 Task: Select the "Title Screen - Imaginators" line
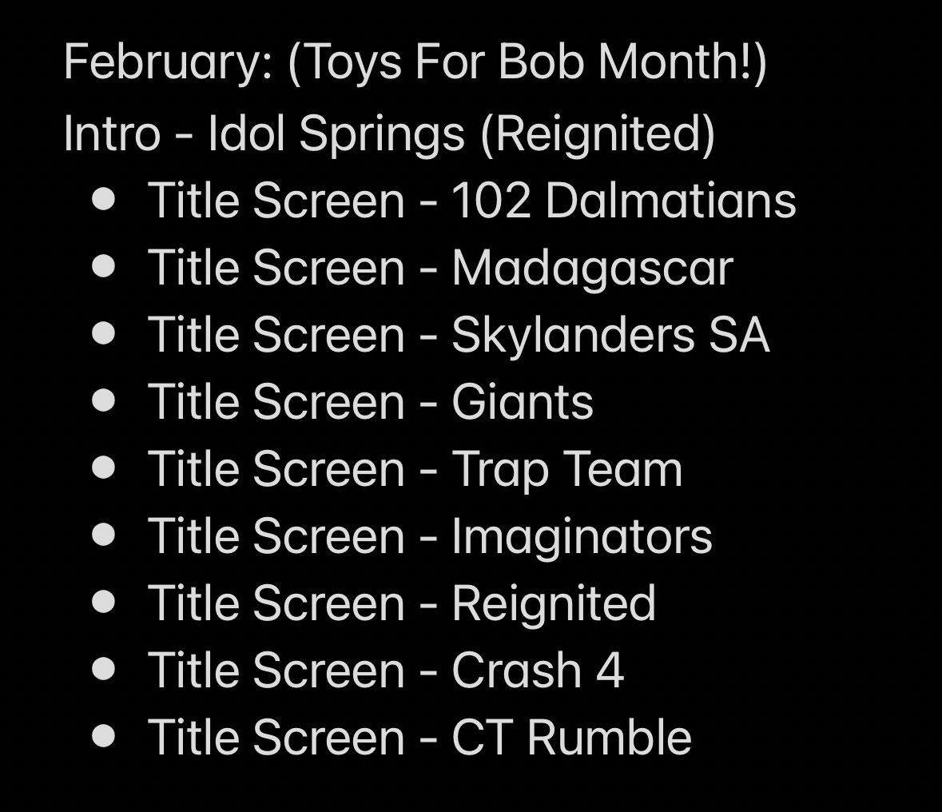pos(430,535)
